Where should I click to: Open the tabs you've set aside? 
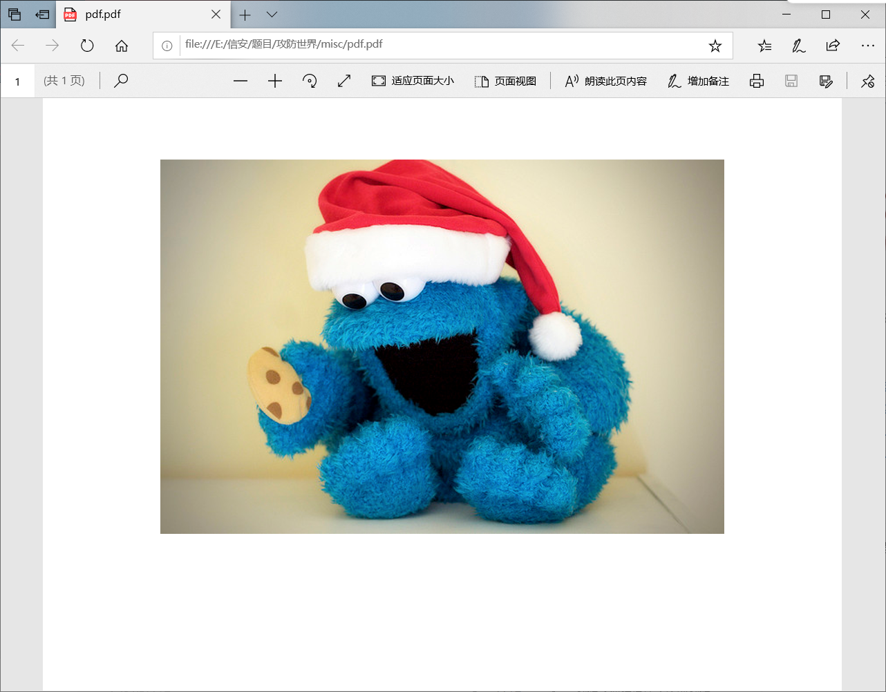coord(15,14)
